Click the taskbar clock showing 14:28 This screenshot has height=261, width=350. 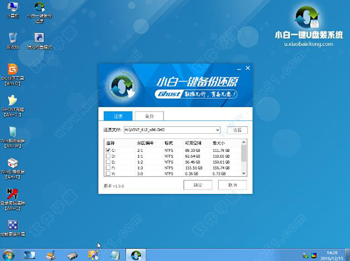coord(332,253)
